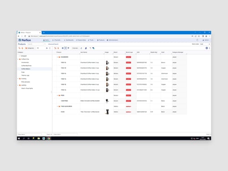Viewport: 228px width, 171px height.
Task: Click the dark blue icon after the filter
Action: [x=93, y=48]
